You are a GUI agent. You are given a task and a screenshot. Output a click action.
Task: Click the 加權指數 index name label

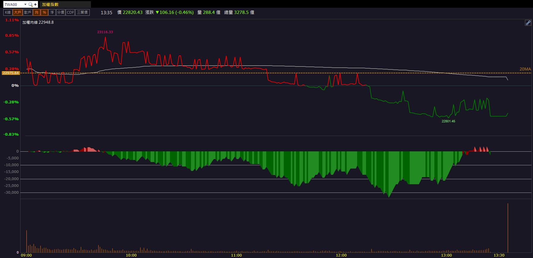click(x=51, y=4)
